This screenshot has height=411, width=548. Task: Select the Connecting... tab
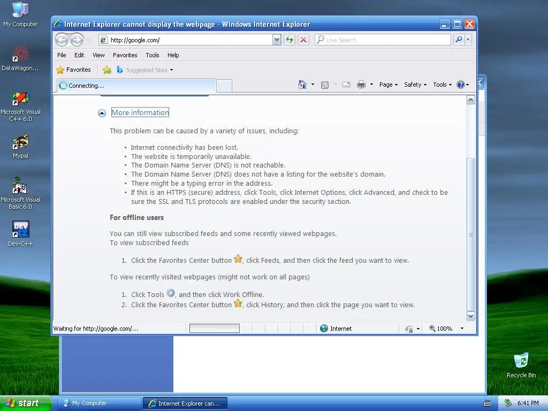pyautogui.click(x=136, y=86)
